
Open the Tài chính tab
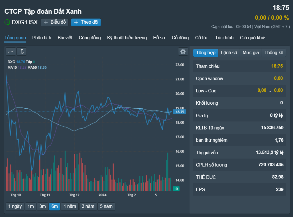pyautogui.click(x=224, y=38)
